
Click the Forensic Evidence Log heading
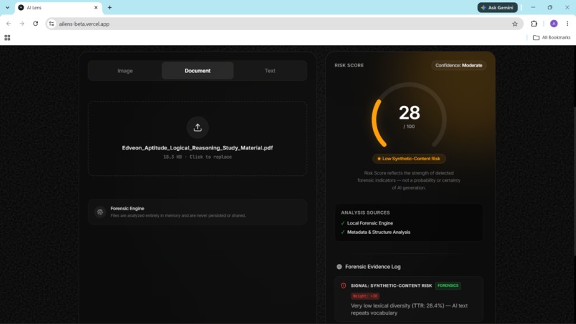click(x=373, y=267)
